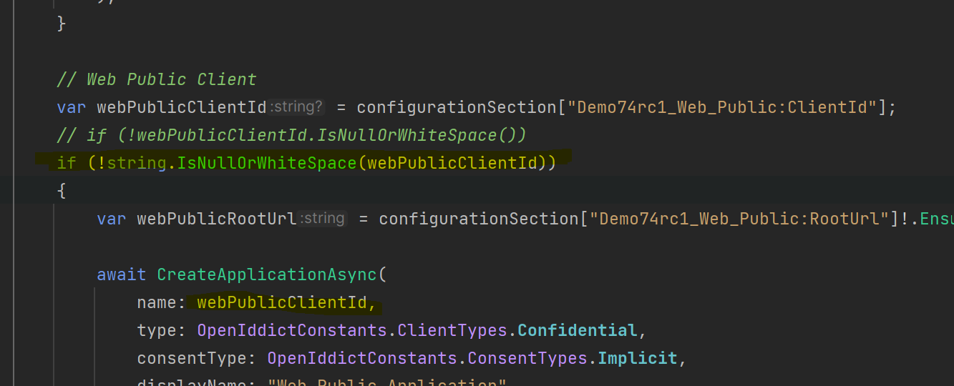The image size is (954, 386).
Task: Click the CreateApplicationAsync method name
Action: click(x=266, y=274)
